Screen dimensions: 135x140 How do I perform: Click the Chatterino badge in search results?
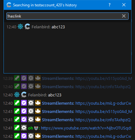click(x=27, y=26)
